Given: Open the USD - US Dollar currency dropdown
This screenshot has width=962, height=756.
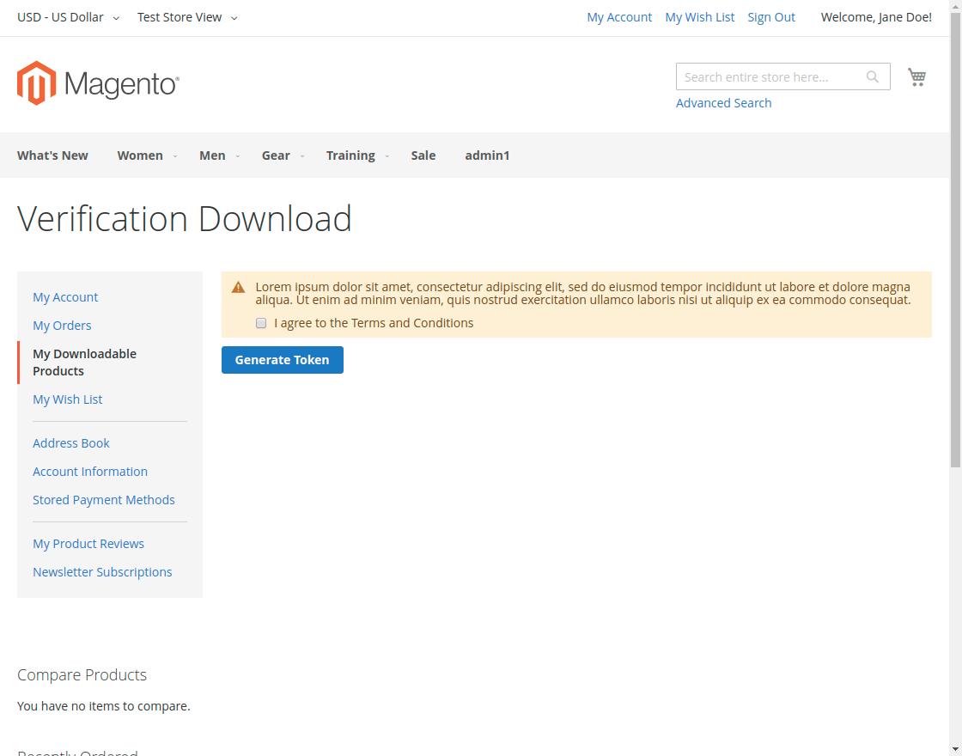Looking at the screenshot, I should tap(68, 17).
